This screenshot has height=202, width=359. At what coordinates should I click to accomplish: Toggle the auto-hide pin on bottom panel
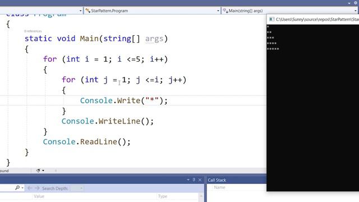(194, 180)
